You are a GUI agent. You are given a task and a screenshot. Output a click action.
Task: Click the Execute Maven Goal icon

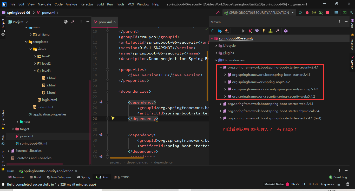[x=250, y=31]
